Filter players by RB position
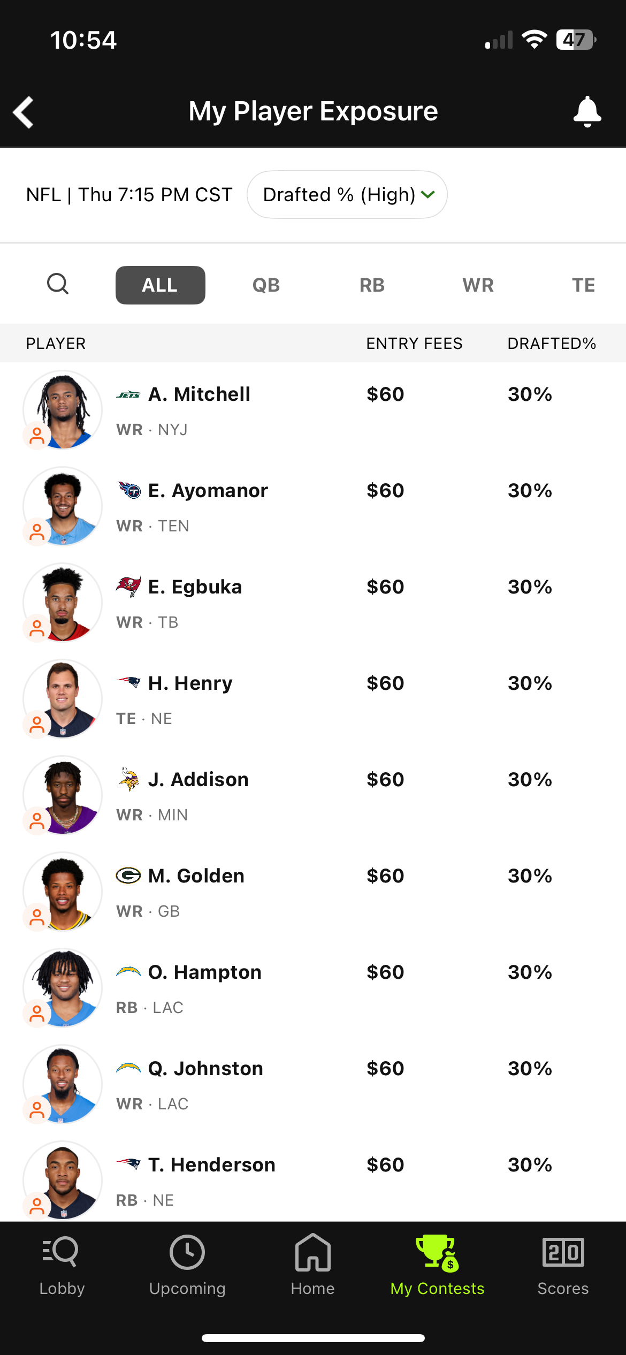The height and width of the screenshot is (1355, 626). coord(372,285)
